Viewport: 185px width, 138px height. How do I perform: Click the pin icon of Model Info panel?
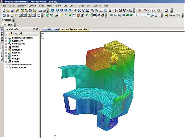click(34, 29)
